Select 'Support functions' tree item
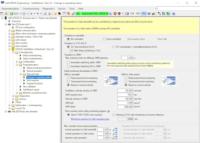The width and height of the screenshot is (200, 143). (35, 83)
